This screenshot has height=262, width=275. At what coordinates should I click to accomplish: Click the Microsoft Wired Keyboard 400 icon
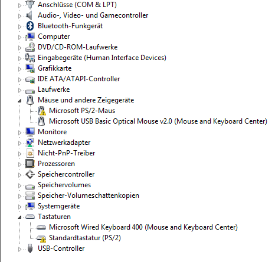pyautogui.click(x=41, y=227)
